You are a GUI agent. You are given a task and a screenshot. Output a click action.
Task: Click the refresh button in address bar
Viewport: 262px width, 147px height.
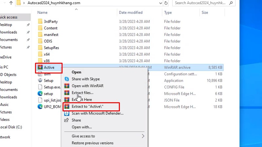pyautogui.click(x=166, y=3)
